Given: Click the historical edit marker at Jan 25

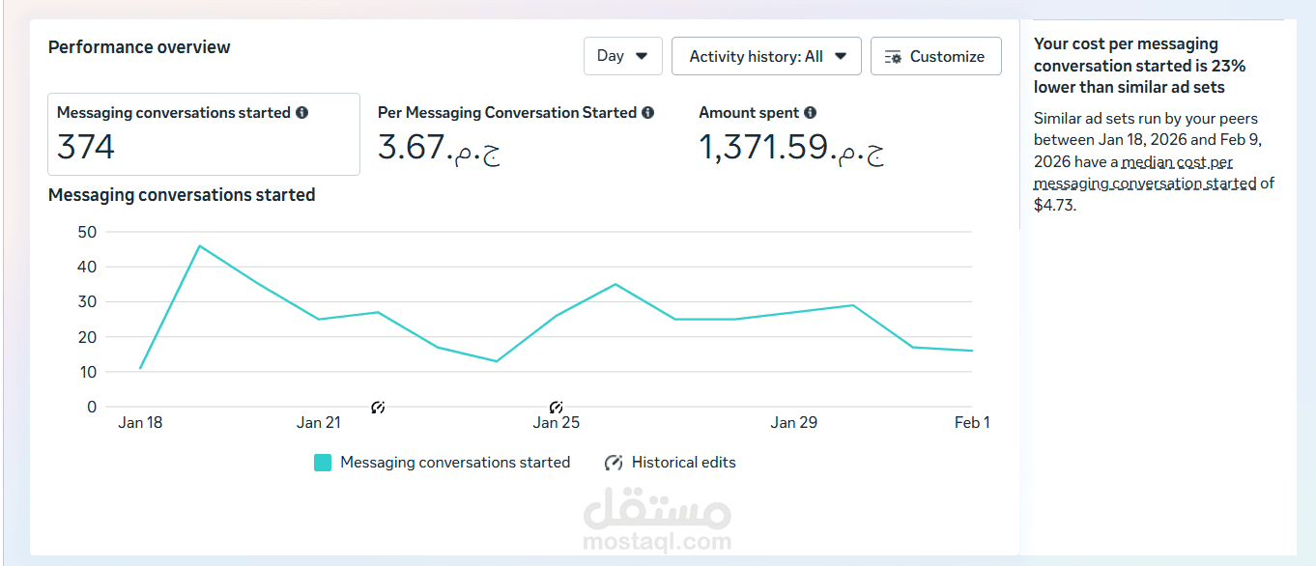Looking at the screenshot, I should [x=556, y=408].
